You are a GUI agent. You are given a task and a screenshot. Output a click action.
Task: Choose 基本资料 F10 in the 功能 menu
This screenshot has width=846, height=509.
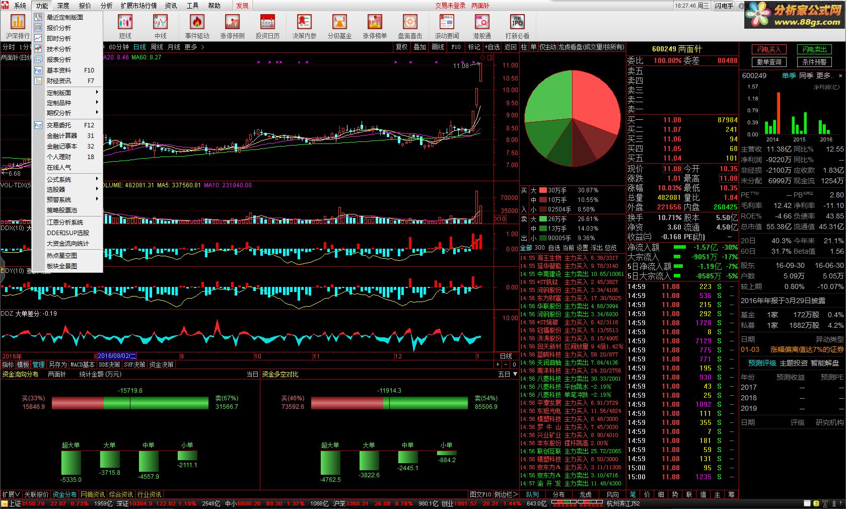pos(67,70)
